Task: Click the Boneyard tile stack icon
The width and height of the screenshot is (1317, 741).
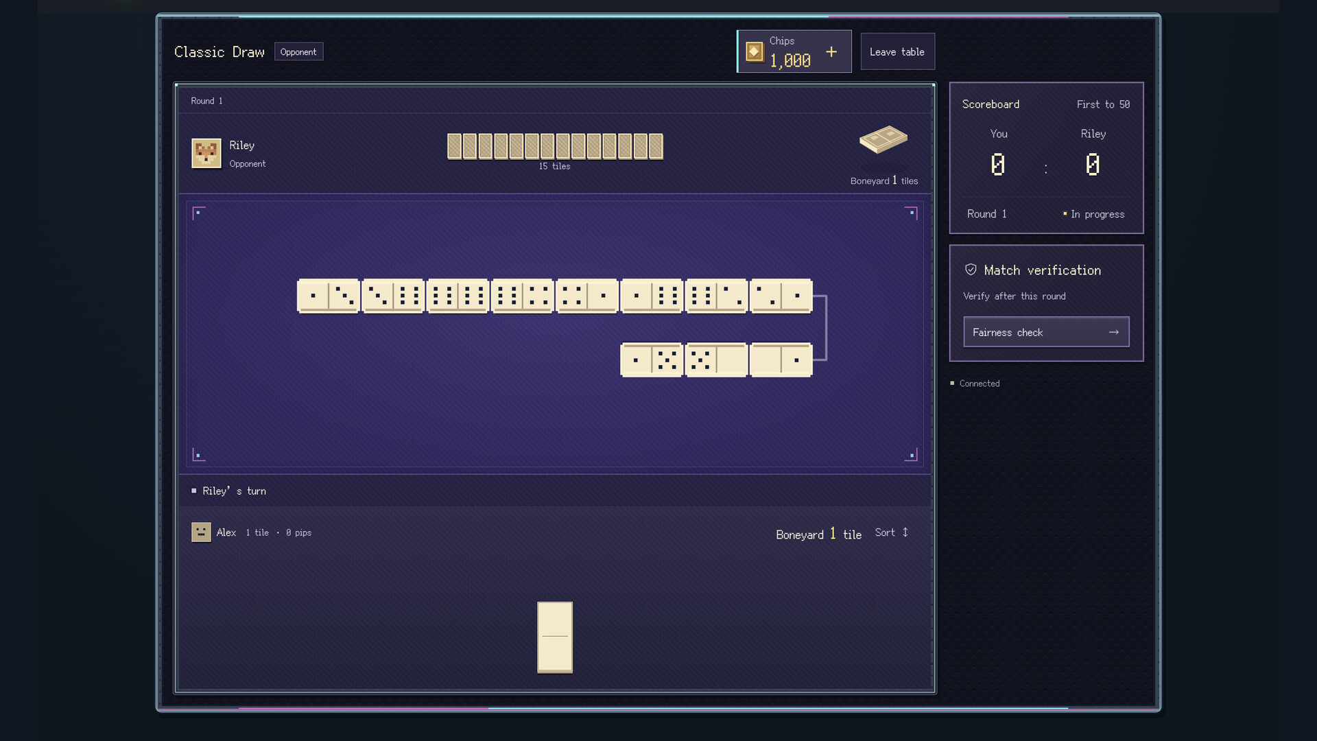Action: tap(883, 139)
